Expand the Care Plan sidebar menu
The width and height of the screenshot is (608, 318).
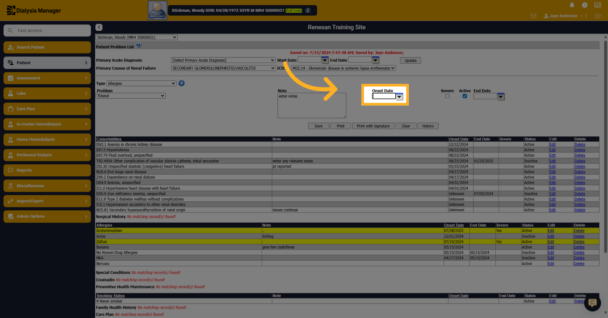pos(47,109)
